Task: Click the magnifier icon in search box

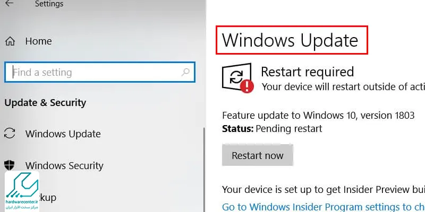Action: pyautogui.click(x=185, y=72)
